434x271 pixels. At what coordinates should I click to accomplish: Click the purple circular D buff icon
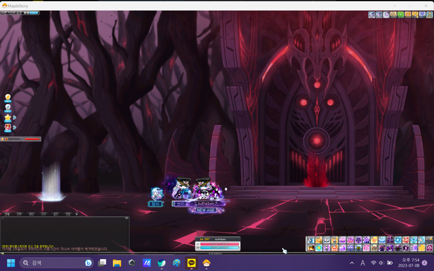click(386, 15)
